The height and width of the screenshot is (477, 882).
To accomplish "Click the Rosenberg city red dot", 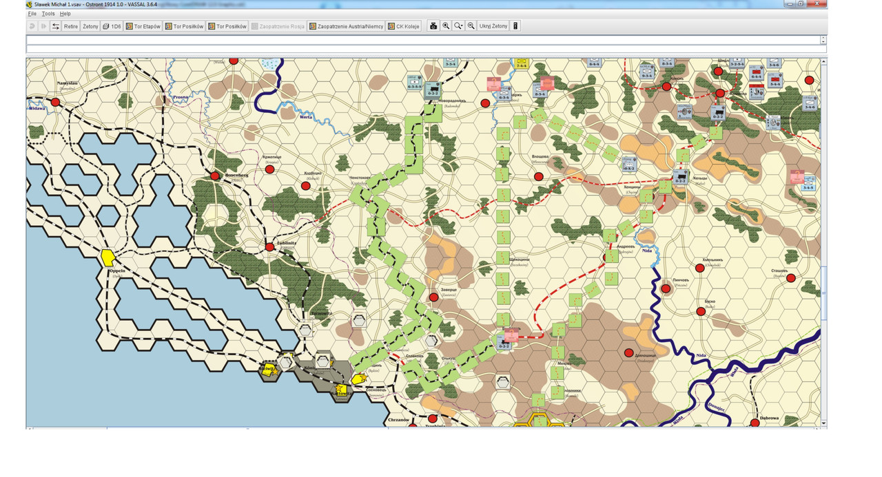I will coord(215,176).
